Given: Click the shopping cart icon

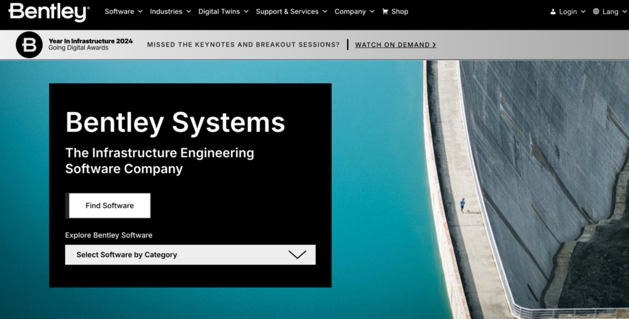Looking at the screenshot, I should 385,12.
